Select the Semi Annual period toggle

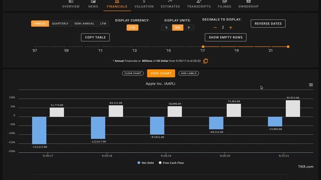point(84,23)
